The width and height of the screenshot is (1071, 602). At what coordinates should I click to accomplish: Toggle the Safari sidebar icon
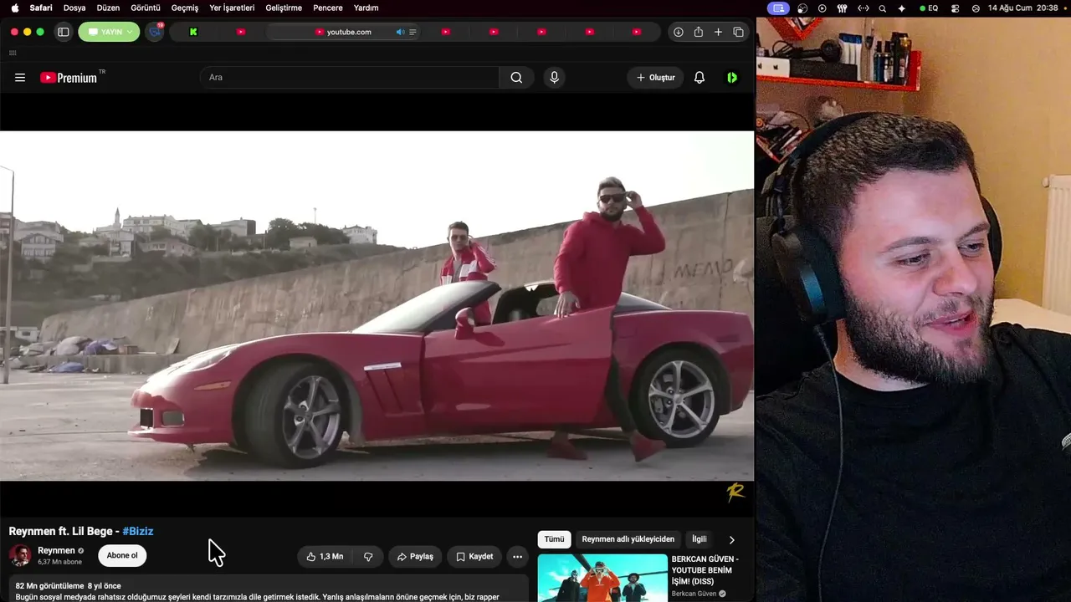63,32
